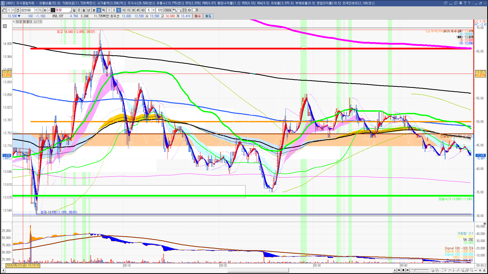The width and height of the screenshot is (488, 274).
Task: Toggle the D checkbox
Action: coord(194,10)
